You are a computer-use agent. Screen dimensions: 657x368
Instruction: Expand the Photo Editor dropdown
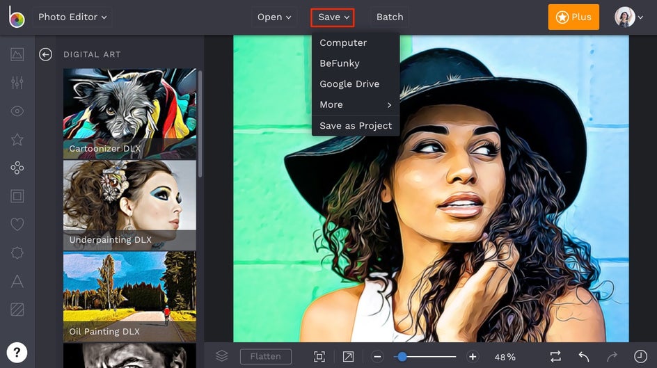click(72, 17)
